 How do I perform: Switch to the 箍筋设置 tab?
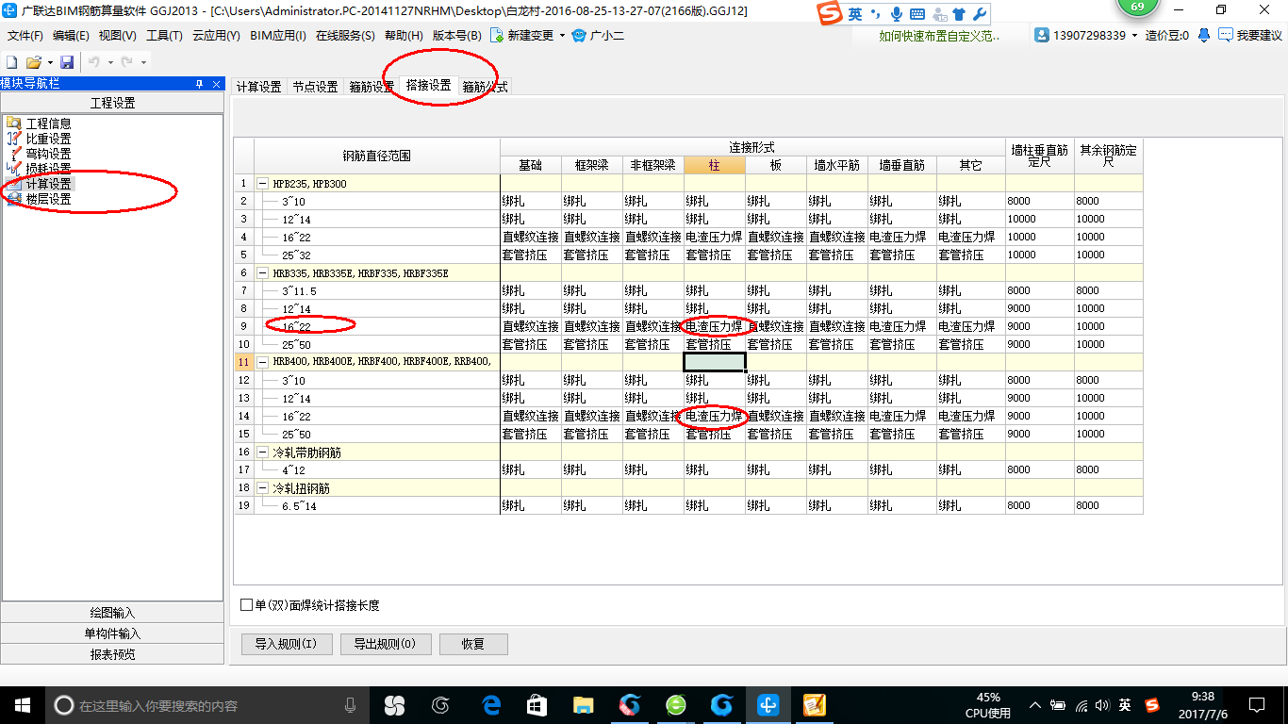[x=372, y=87]
